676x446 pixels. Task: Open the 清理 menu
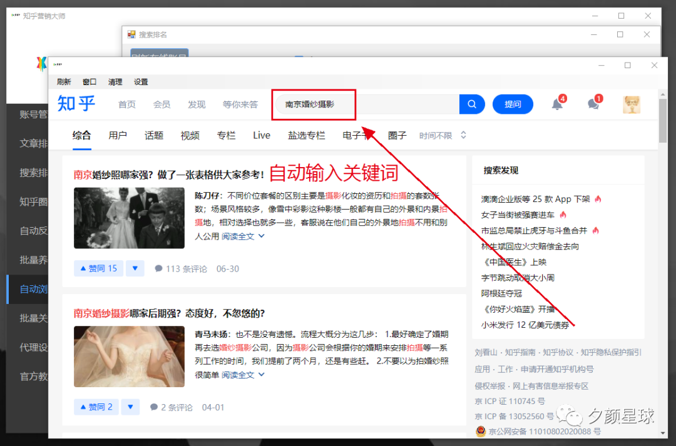115,82
